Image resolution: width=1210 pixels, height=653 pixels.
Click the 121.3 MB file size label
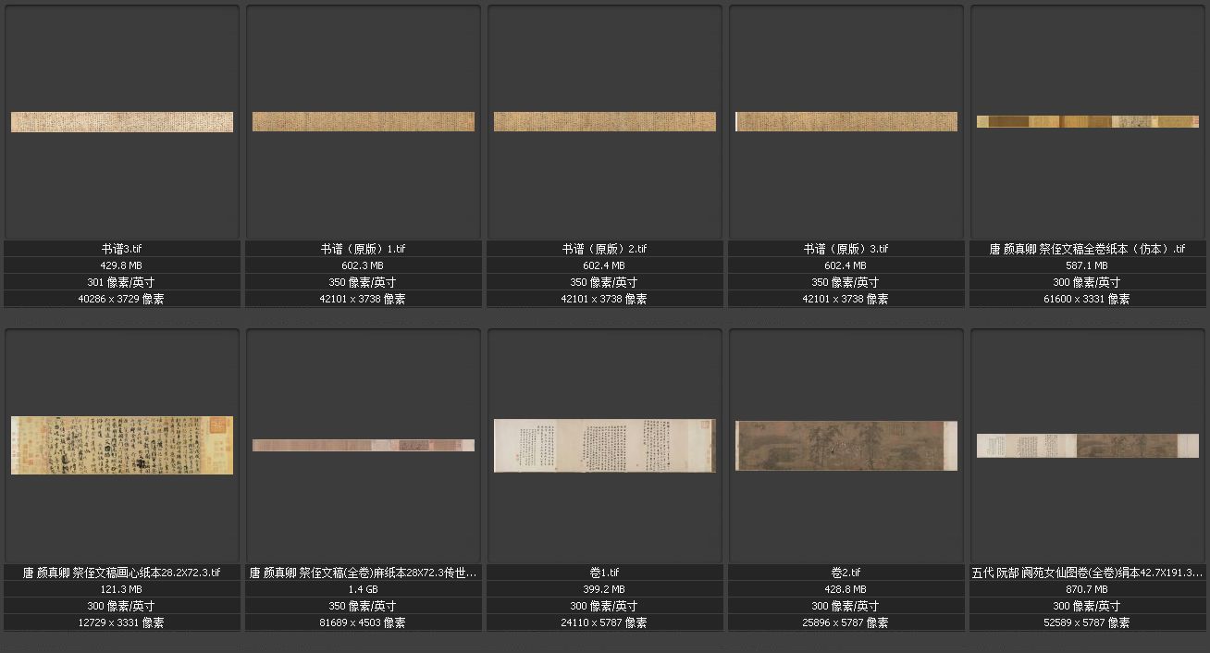[122, 589]
